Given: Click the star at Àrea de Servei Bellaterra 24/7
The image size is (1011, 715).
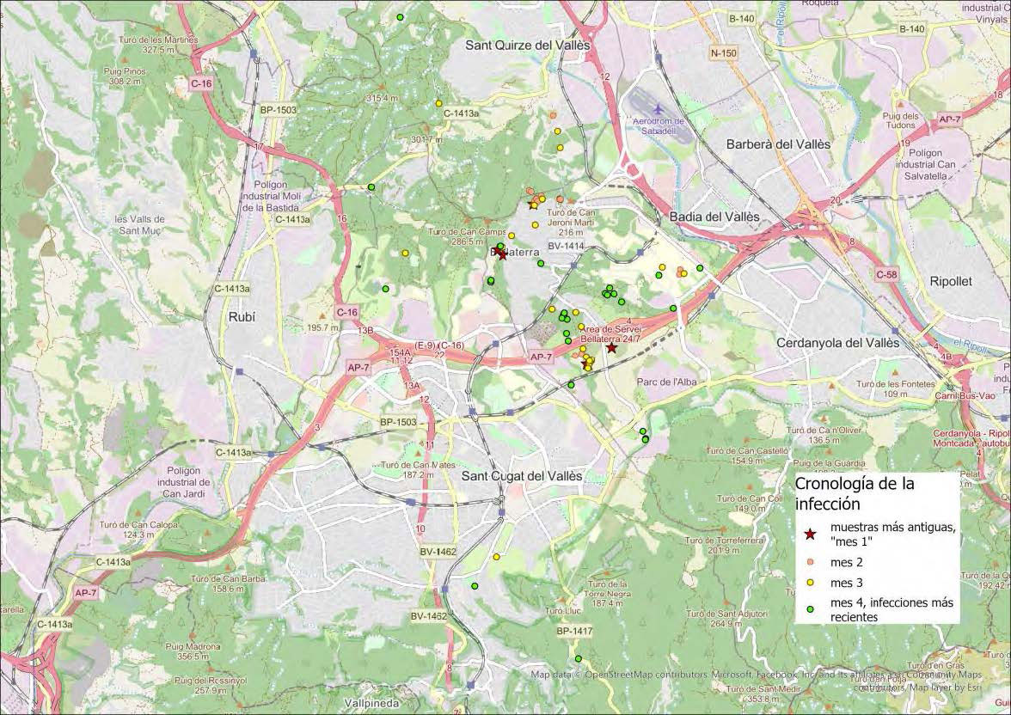Looking at the screenshot, I should click(611, 346).
